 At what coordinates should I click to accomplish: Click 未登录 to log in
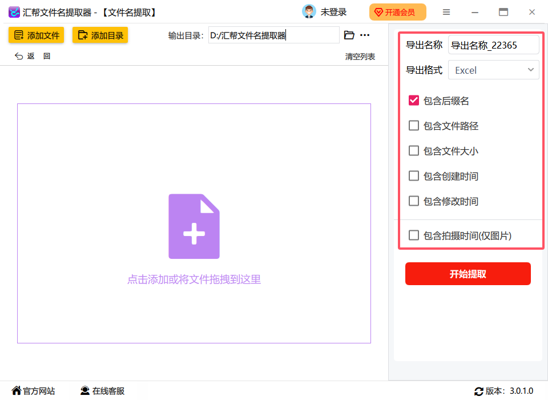(333, 12)
